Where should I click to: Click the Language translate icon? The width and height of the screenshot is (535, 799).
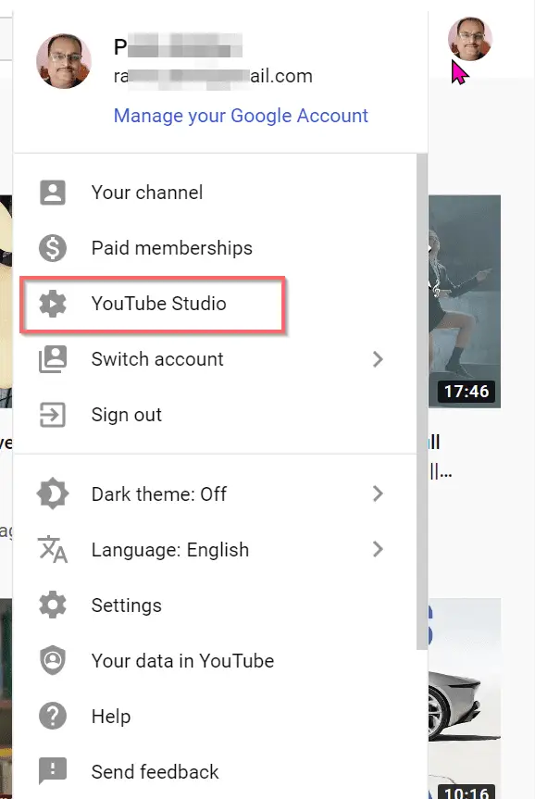(53, 549)
